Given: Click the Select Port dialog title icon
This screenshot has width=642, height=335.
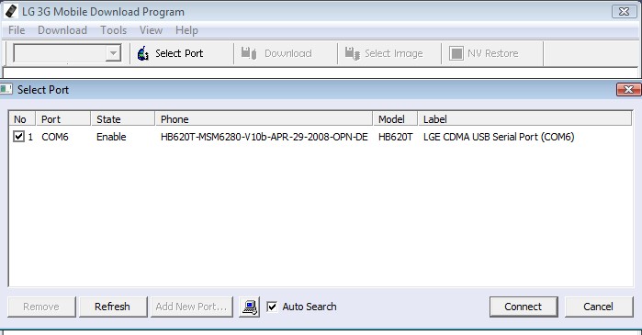Looking at the screenshot, I should tap(6, 89).
